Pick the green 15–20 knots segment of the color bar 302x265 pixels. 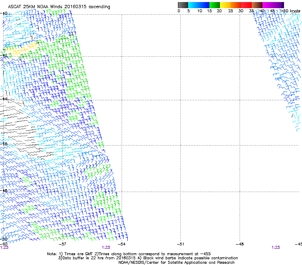(215, 5)
